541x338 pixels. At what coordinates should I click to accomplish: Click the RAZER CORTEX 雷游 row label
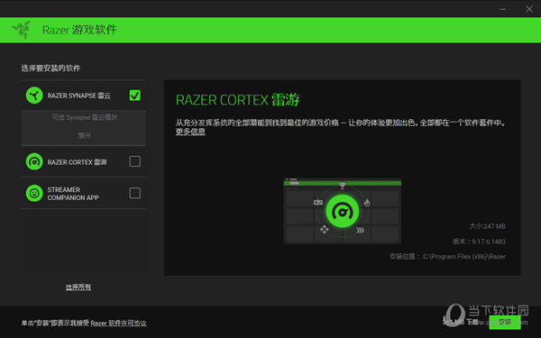pos(77,161)
